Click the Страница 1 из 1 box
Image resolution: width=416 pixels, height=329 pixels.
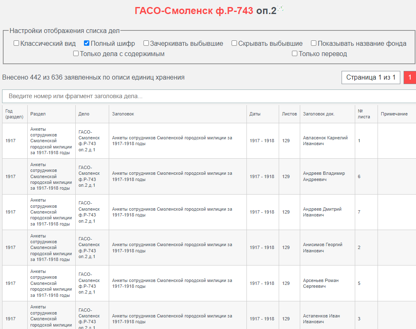371,78
